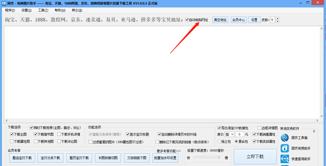Toggle 自动删除详情页中的外链 checkbox
The height and width of the screenshot is (166, 326).
[x=159, y=134]
